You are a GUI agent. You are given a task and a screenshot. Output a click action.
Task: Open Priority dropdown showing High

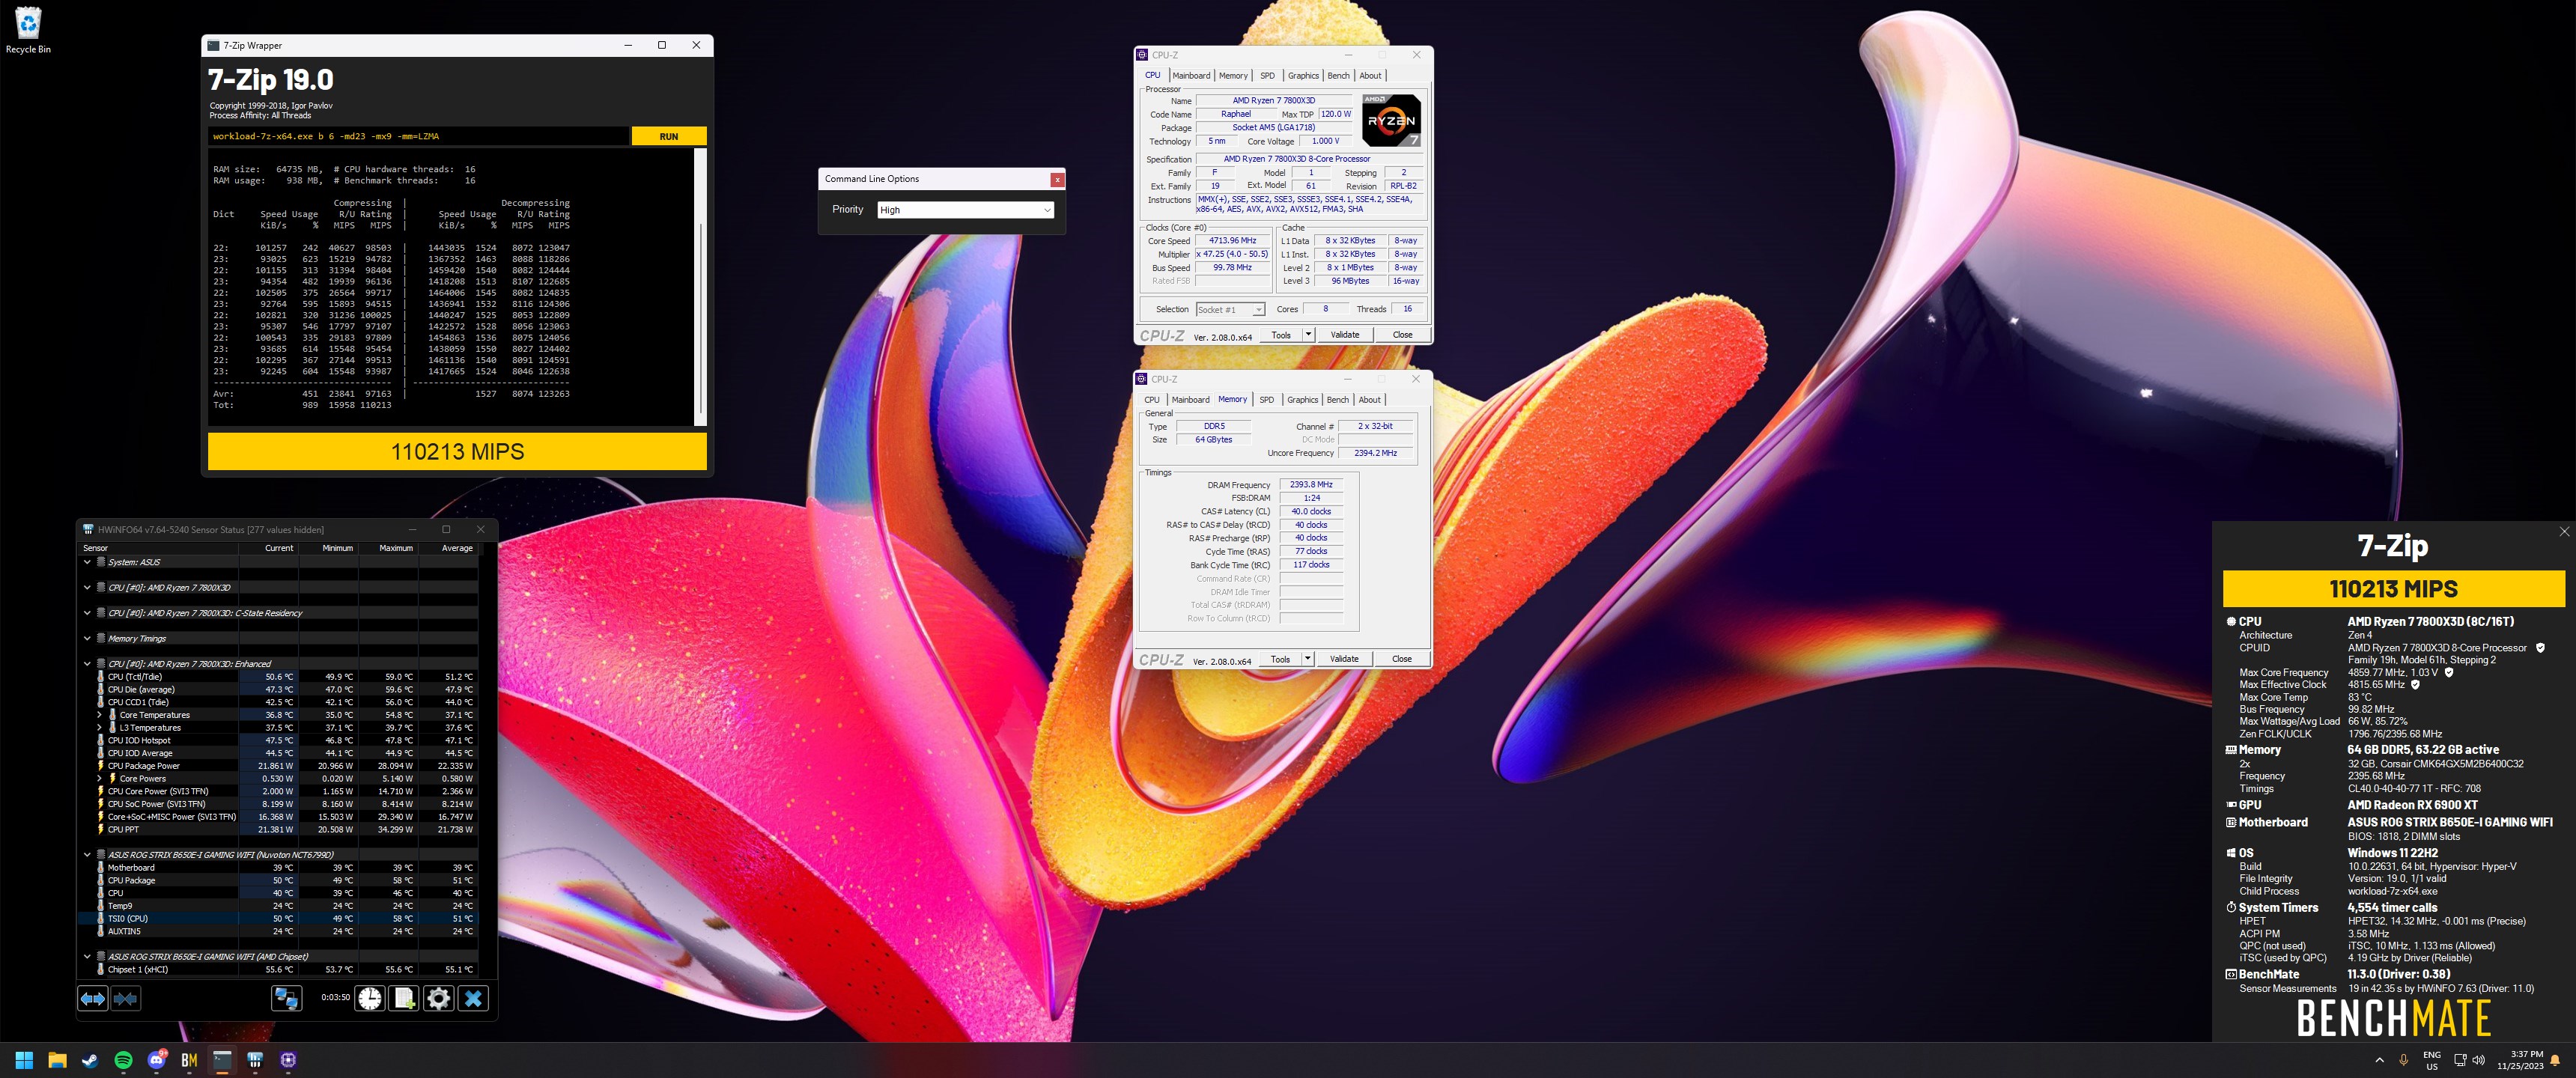pyautogui.click(x=965, y=210)
